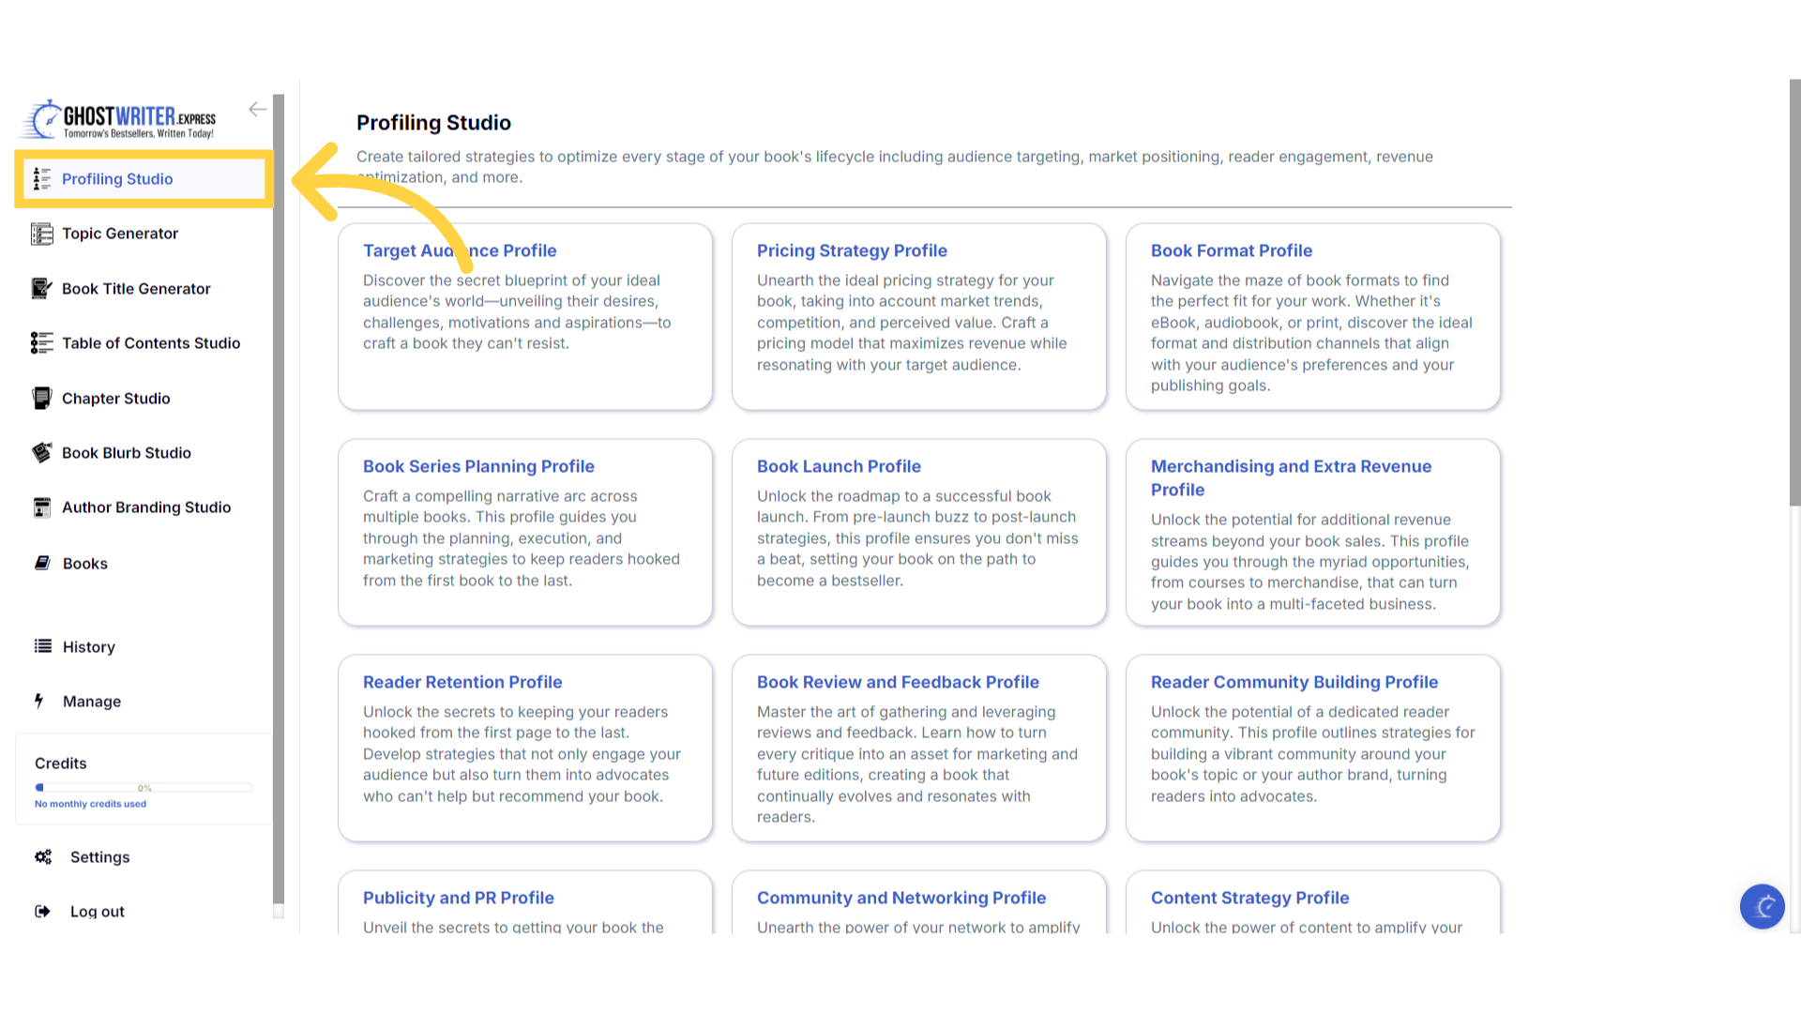Click the Settings gear icon
Viewport: 1801px width, 1013px height.
[43, 857]
